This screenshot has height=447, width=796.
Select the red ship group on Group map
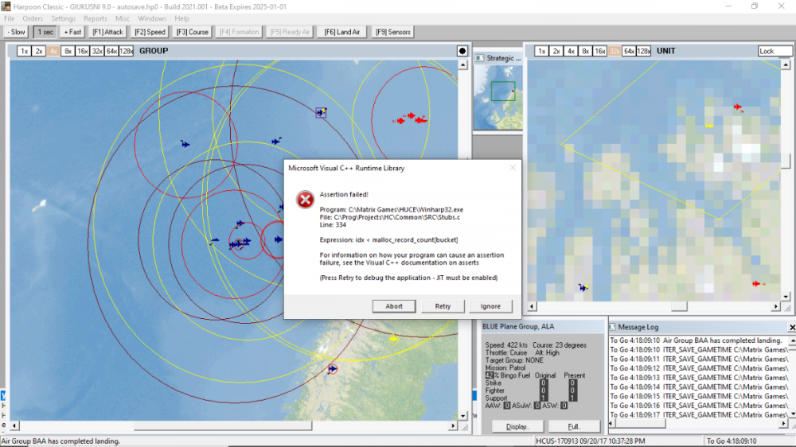point(410,119)
